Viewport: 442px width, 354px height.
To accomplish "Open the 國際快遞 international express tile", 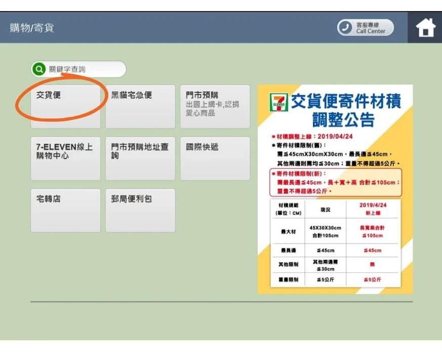I will (x=215, y=158).
